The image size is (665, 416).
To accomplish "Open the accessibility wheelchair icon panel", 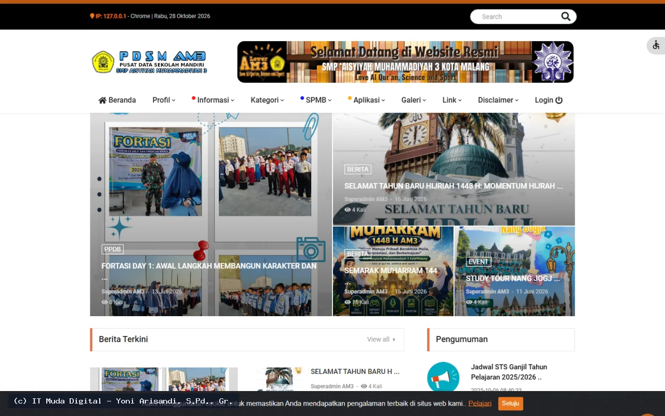I will pos(656,45).
